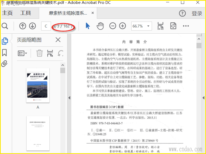Zoom out with the minus button
The image size is (206, 154).
[x=113, y=26]
